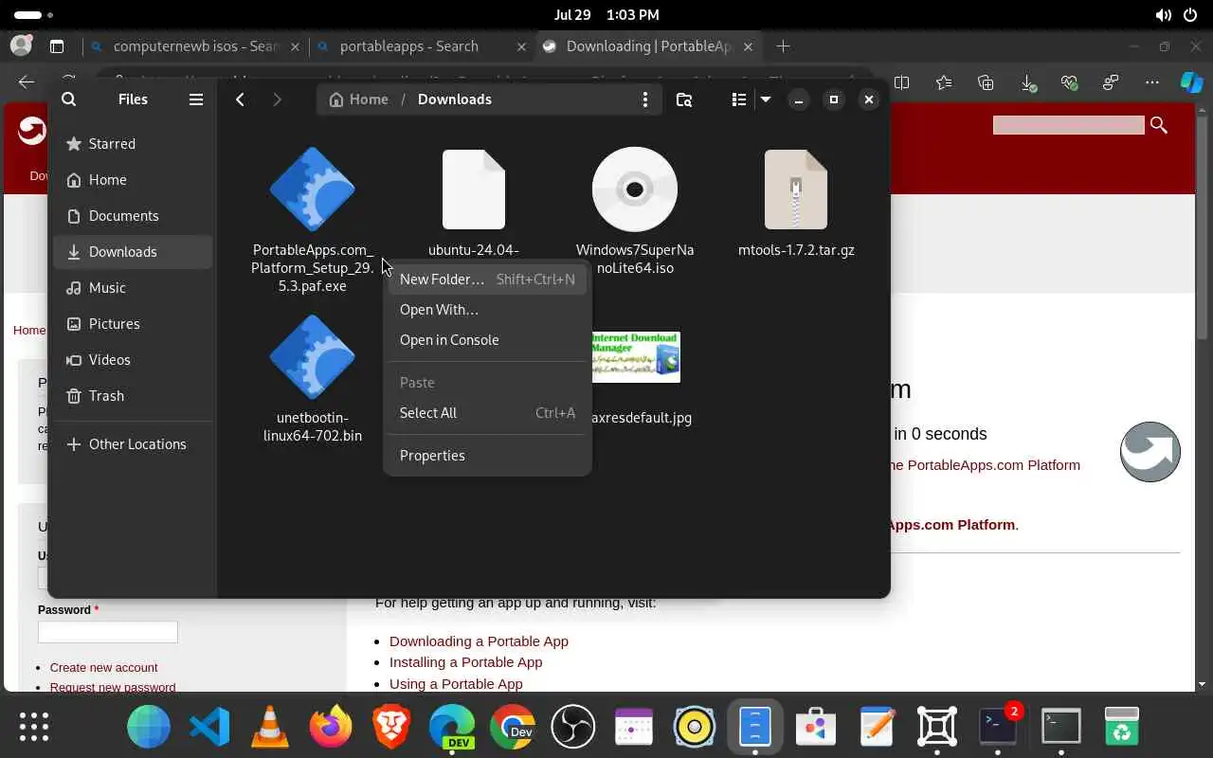
Task: Select the Windows7SuperNanoLite64.iso disc icon
Action: [x=635, y=189]
